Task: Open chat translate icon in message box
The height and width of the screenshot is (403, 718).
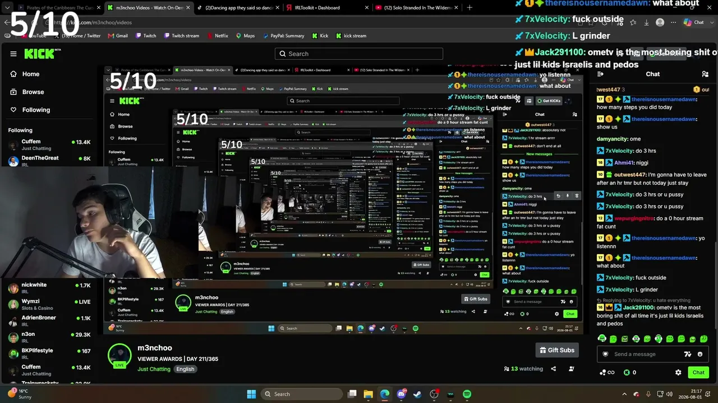Action: (x=688, y=354)
